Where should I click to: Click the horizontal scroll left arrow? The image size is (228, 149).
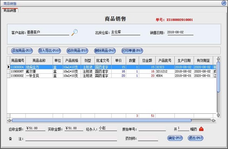pyautogui.click(x=9, y=121)
